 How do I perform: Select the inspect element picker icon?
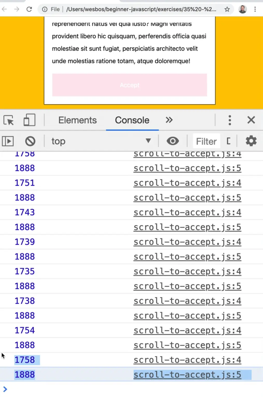tap(9, 120)
